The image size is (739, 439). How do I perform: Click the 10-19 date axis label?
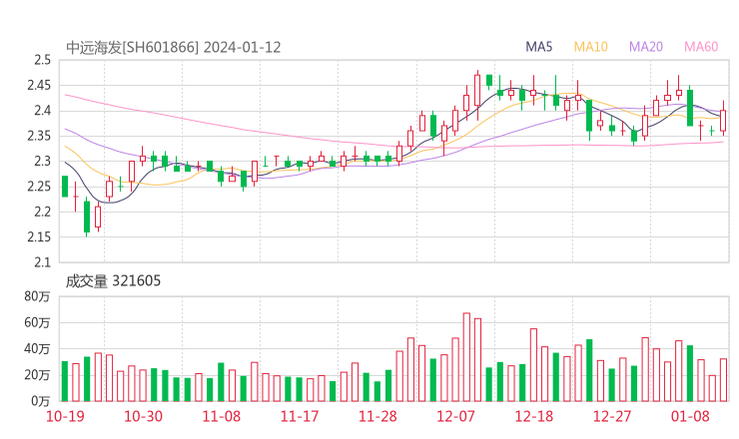tap(65, 416)
